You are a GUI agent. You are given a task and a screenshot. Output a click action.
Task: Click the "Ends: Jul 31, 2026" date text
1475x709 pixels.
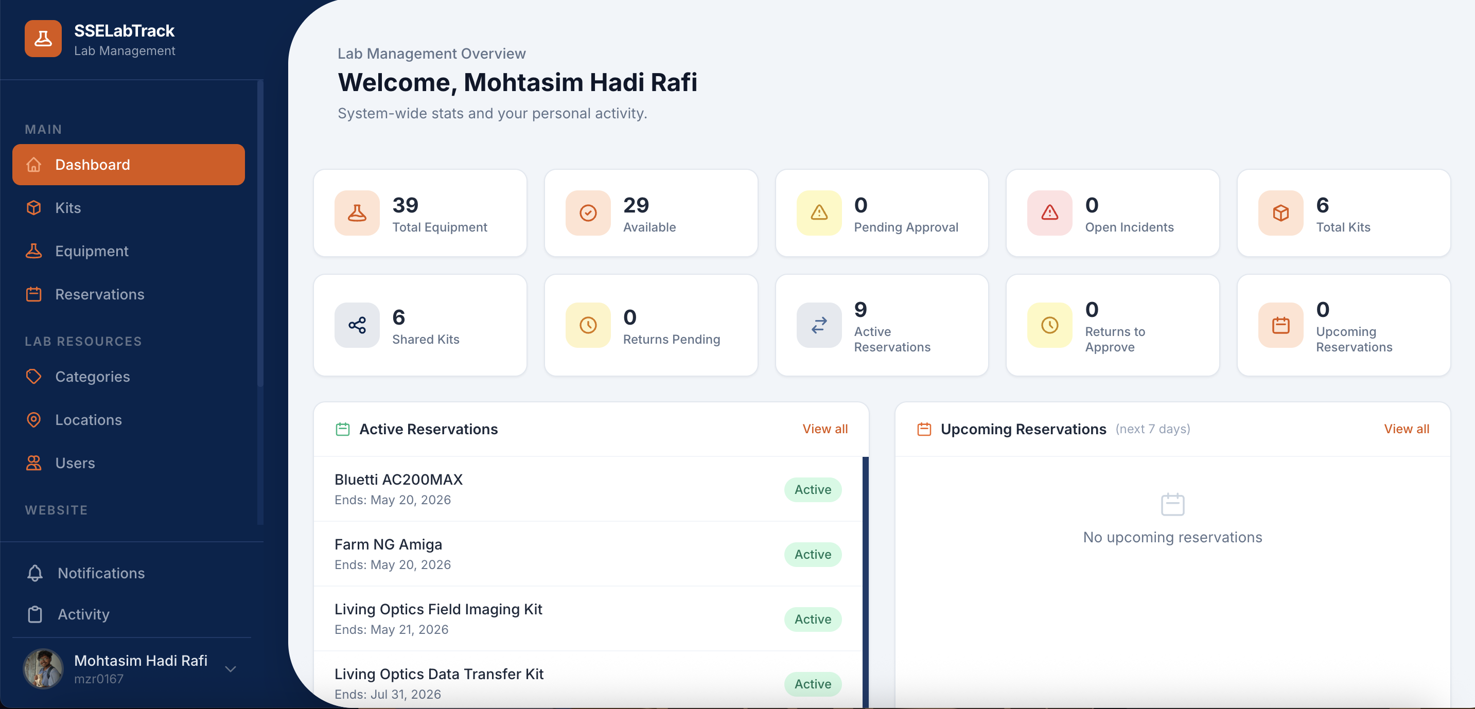[388, 694]
